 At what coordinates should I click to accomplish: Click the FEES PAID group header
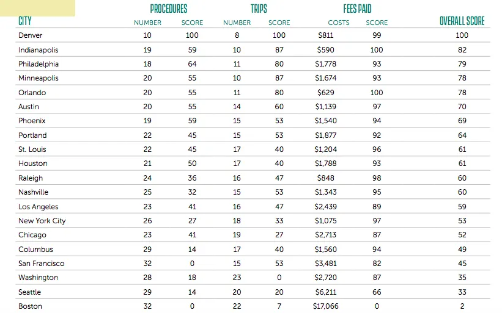[x=358, y=9]
